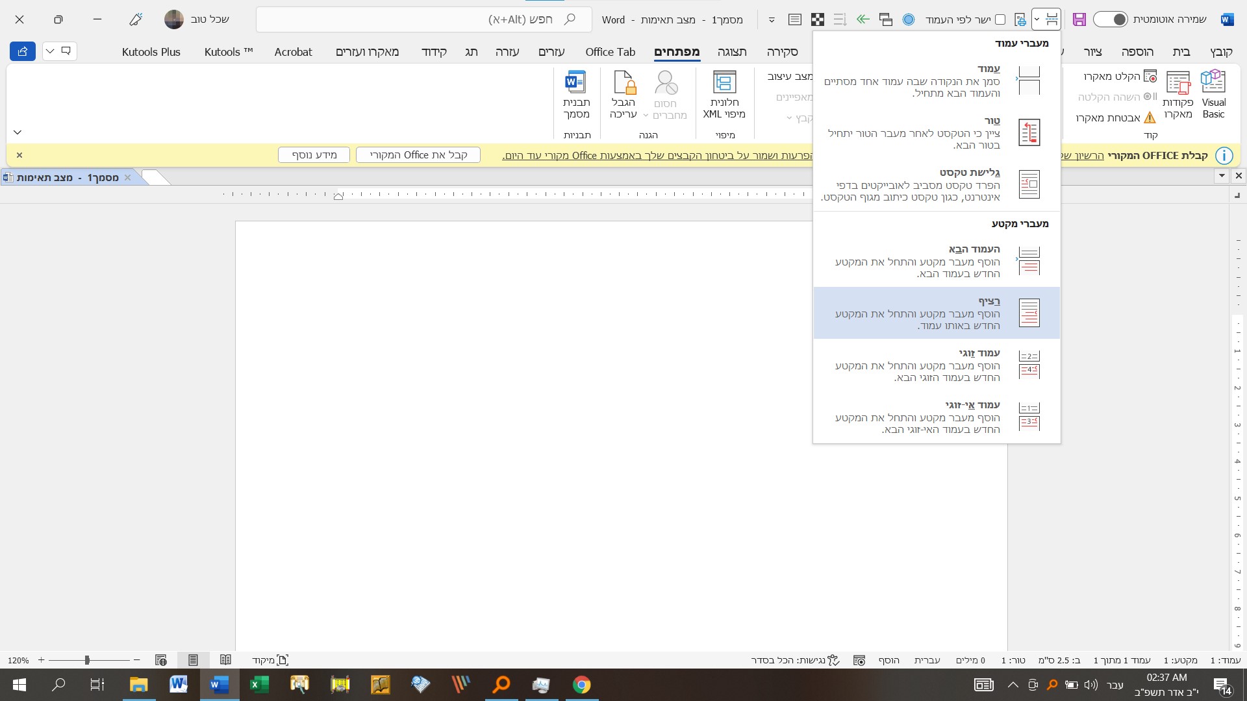Switch to Read Mode view in status bar
The width and height of the screenshot is (1247, 701).
[x=225, y=660]
